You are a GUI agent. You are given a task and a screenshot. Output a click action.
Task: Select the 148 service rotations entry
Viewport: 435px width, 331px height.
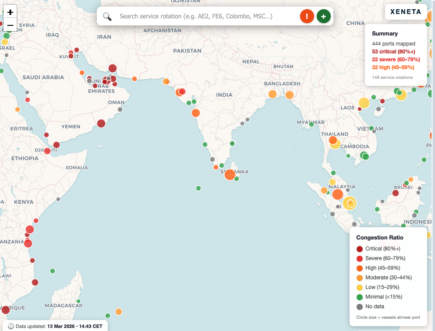pos(393,77)
